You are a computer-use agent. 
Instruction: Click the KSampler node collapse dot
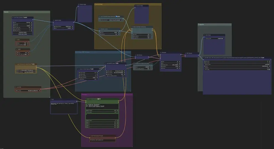click(161, 52)
